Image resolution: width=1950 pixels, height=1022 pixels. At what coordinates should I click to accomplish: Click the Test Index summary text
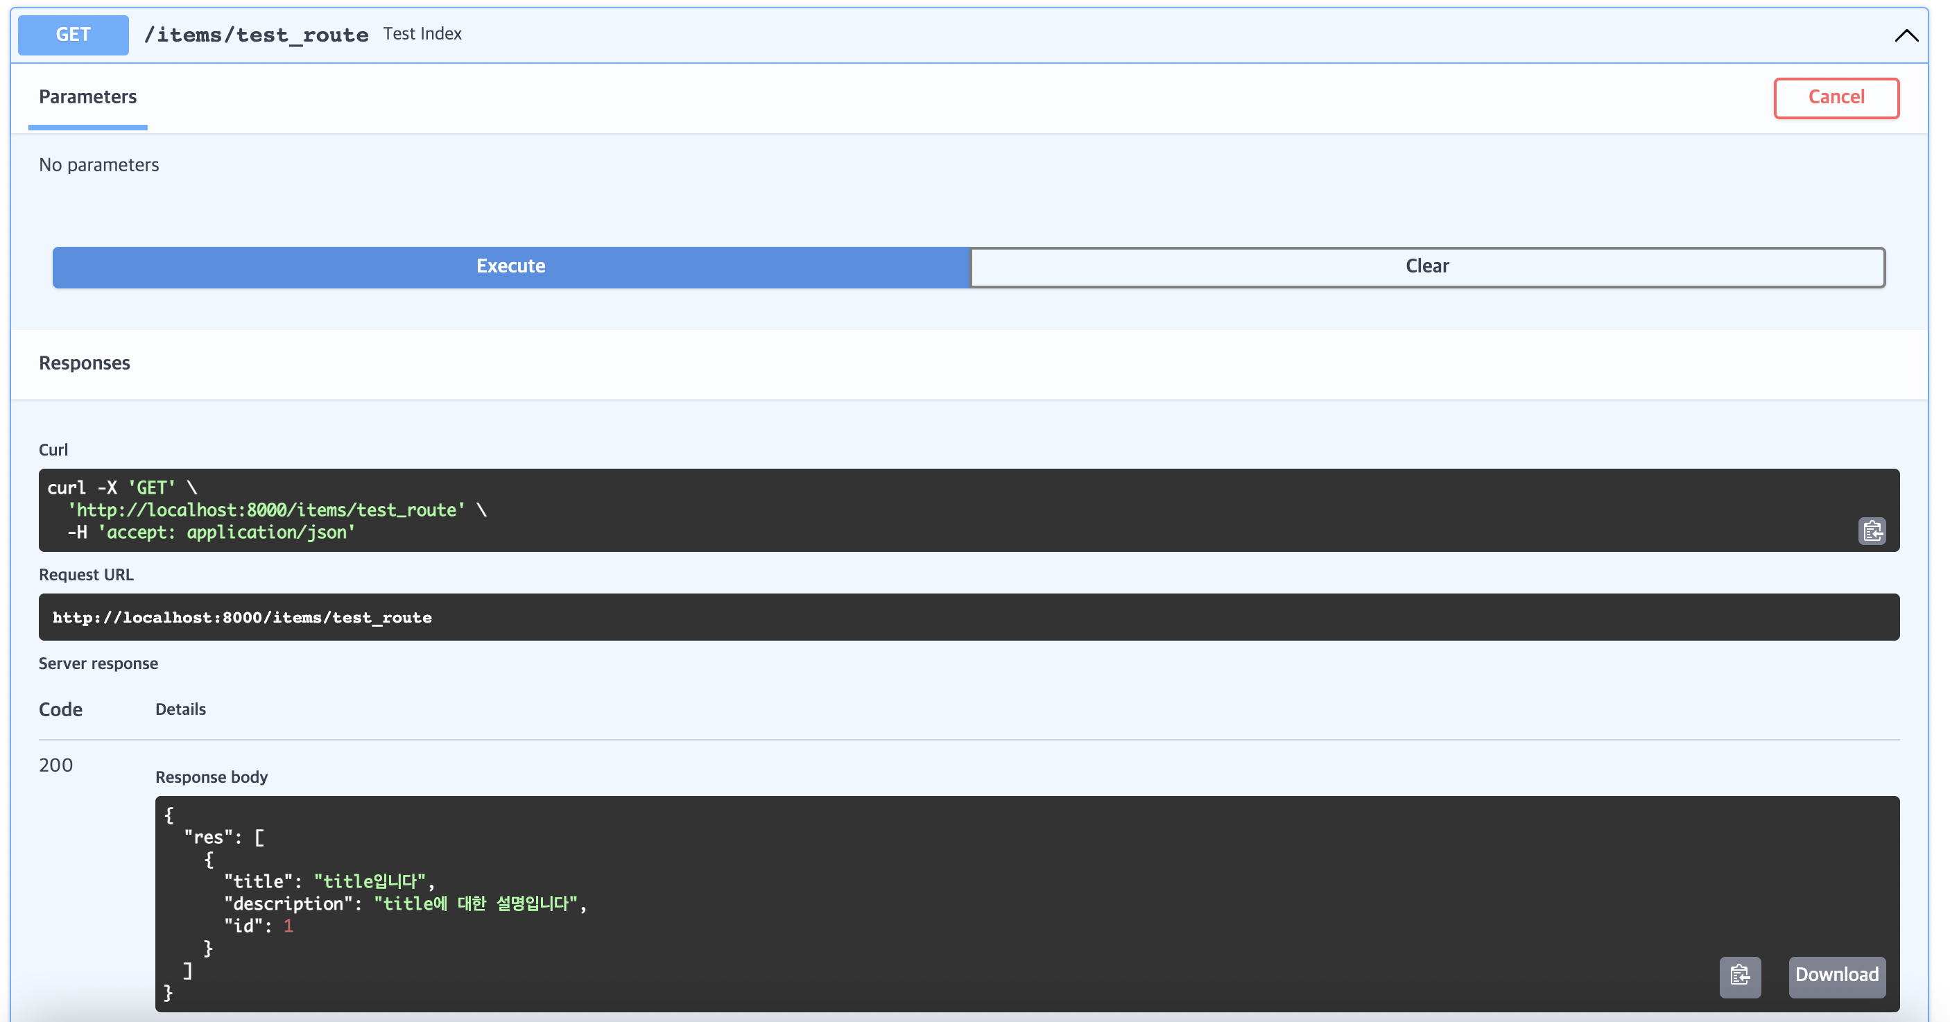point(422,34)
